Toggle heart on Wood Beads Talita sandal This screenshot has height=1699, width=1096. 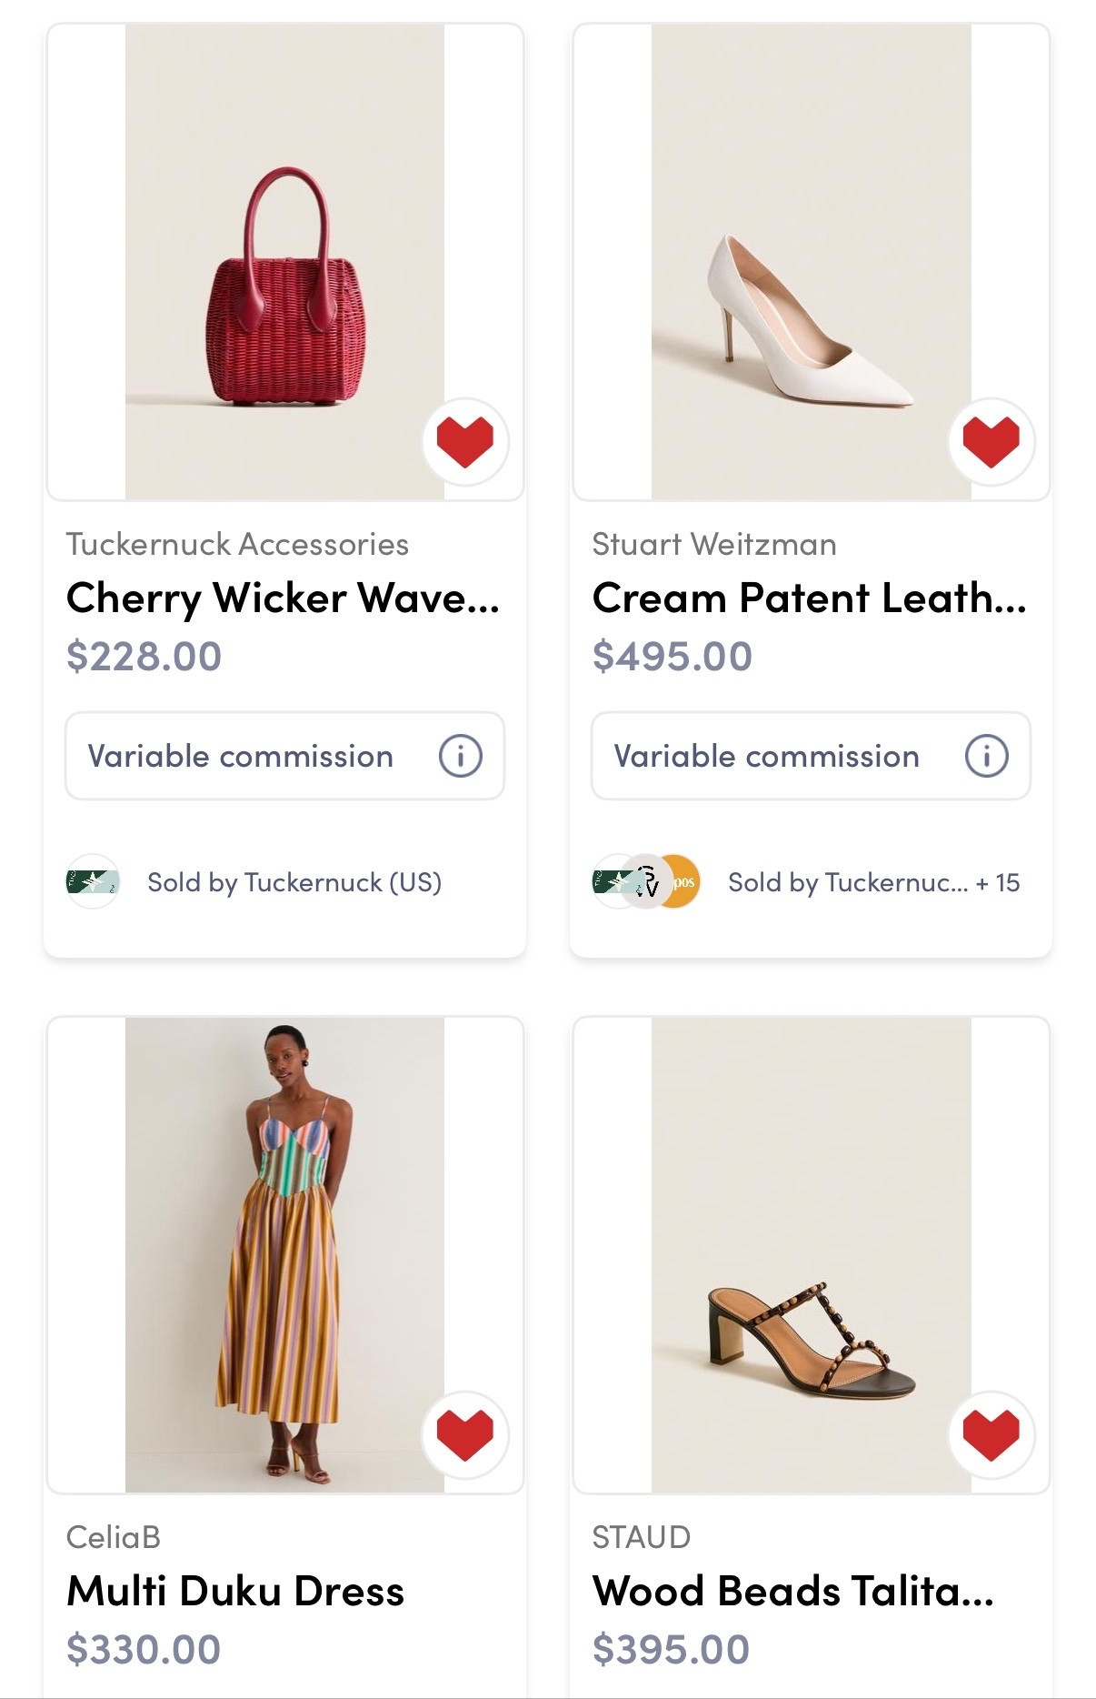(x=991, y=1434)
